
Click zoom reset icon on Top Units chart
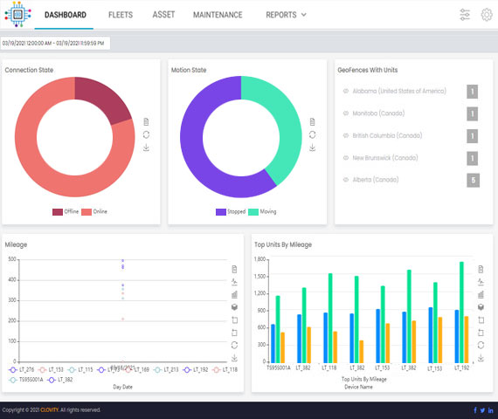point(481,333)
